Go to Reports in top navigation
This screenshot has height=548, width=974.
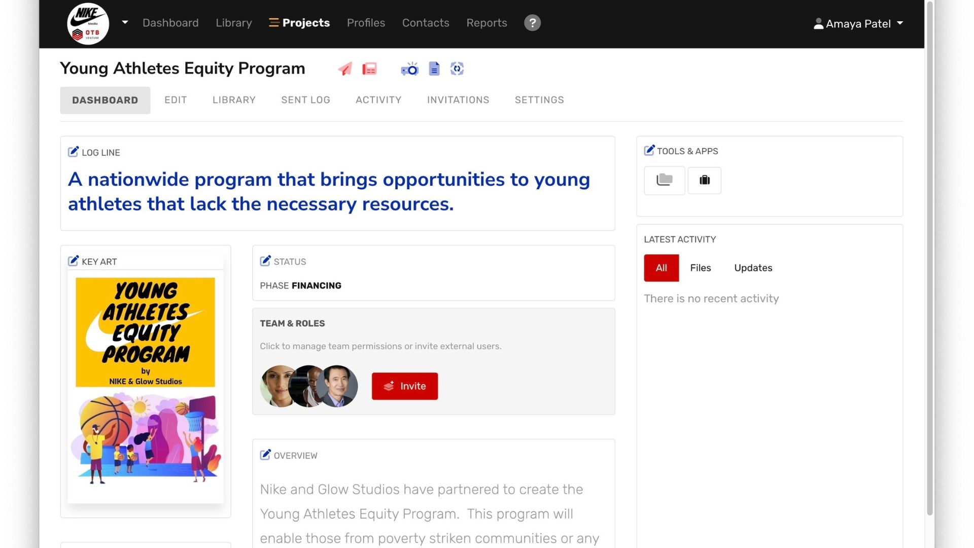point(486,23)
